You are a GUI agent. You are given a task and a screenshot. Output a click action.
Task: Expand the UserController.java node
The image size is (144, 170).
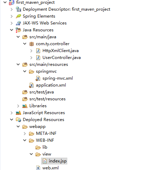tap(31, 58)
